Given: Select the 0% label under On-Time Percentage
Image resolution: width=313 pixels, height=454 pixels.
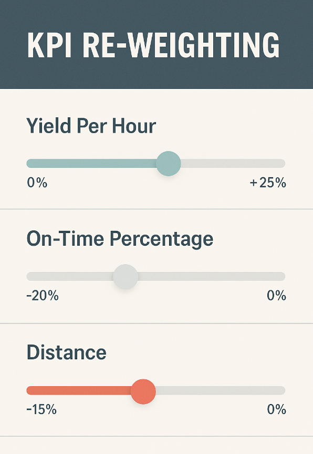Looking at the screenshot, I should tap(276, 296).
